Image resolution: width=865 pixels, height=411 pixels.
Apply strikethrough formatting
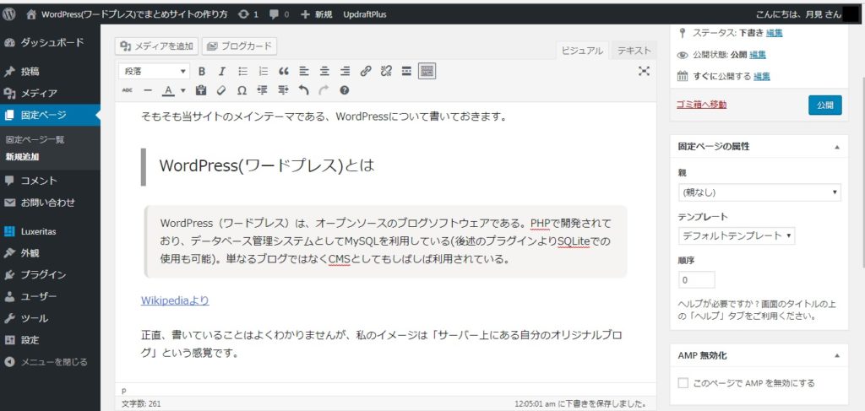tap(128, 90)
